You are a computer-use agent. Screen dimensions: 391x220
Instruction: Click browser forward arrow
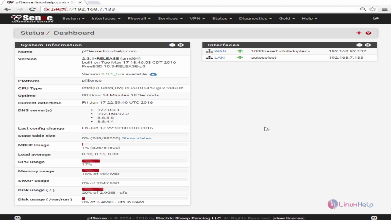pyautogui.click(x=20, y=9)
